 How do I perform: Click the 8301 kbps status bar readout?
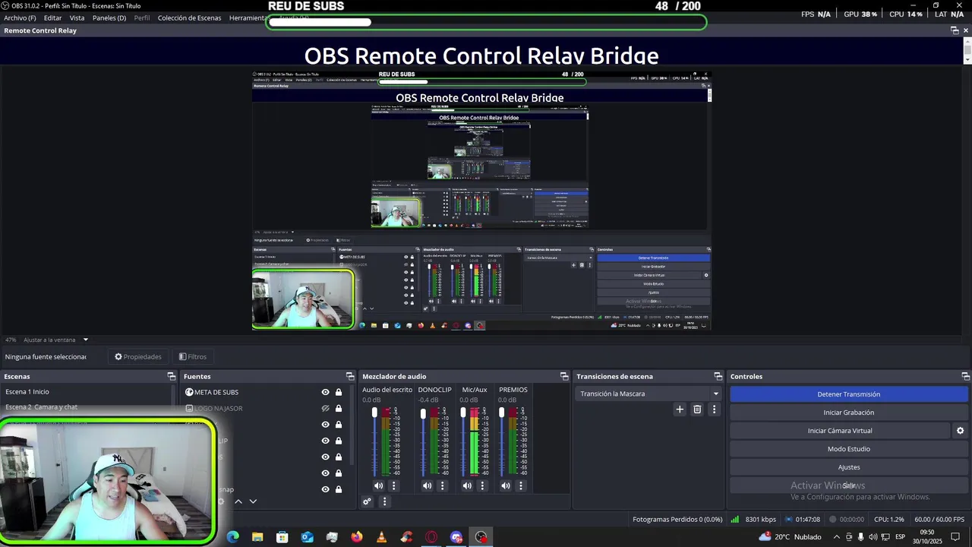(760, 520)
